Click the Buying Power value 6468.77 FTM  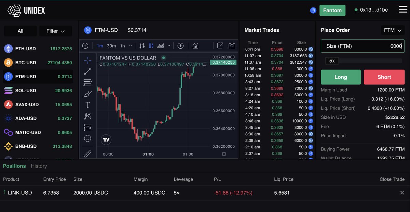click(x=391, y=149)
